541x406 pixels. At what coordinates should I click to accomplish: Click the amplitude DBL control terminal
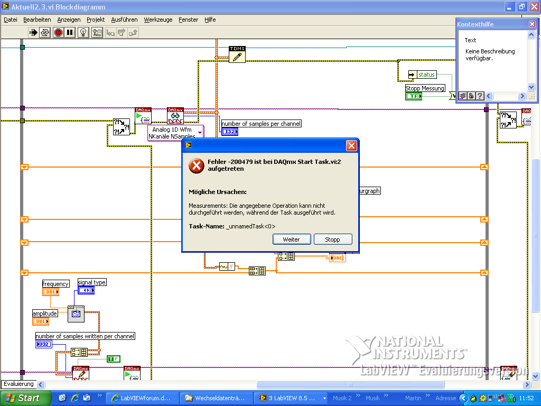pos(41,321)
